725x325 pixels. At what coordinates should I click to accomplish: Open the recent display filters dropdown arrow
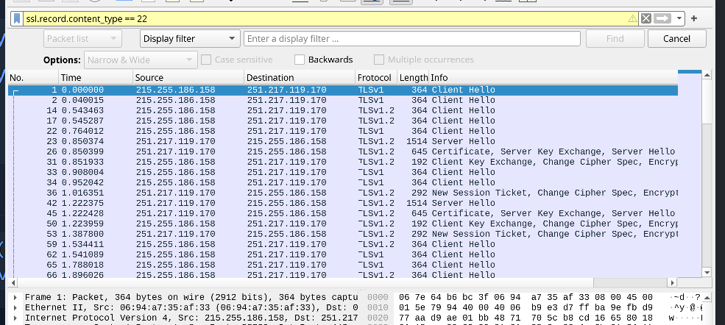(x=679, y=18)
